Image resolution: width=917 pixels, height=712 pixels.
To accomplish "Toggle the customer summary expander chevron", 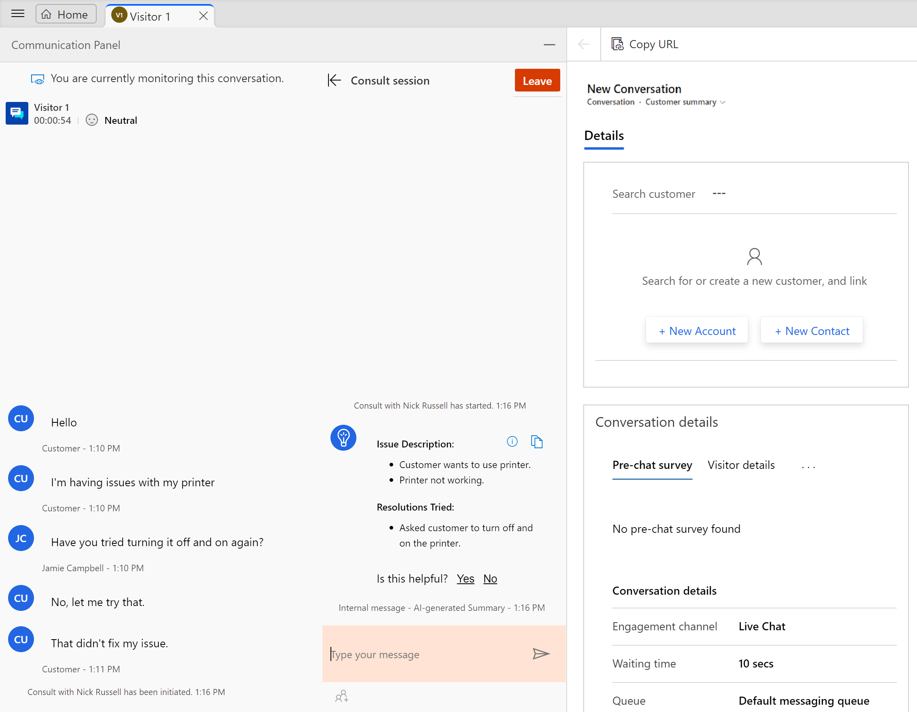I will click(726, 103).
